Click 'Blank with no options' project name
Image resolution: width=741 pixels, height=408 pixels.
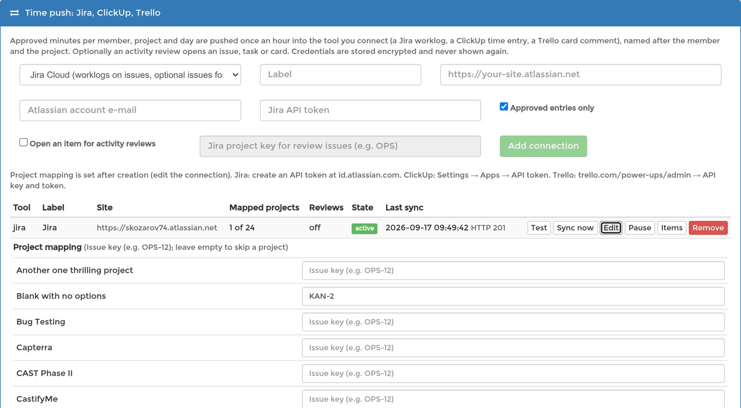(61, 296)
